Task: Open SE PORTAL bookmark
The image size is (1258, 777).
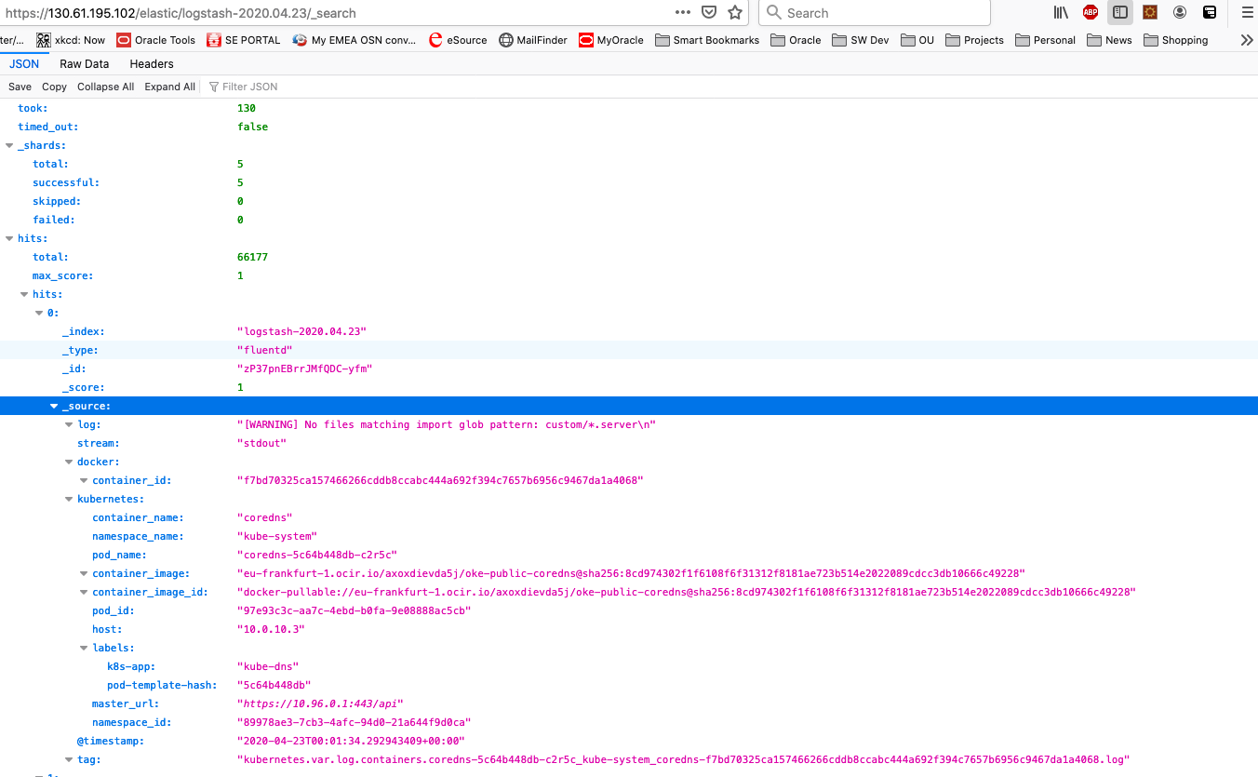Action: click(244, 40)
